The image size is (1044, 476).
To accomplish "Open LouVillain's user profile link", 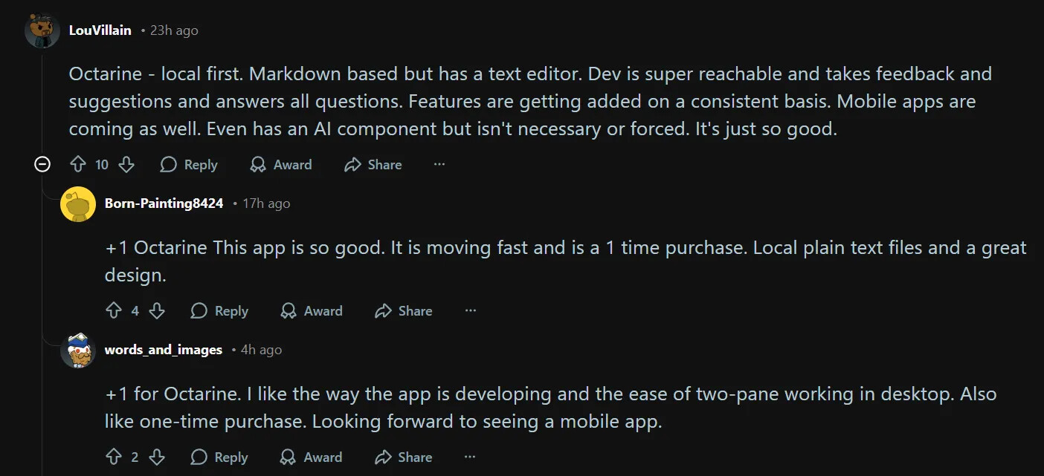I will point(100,30).
